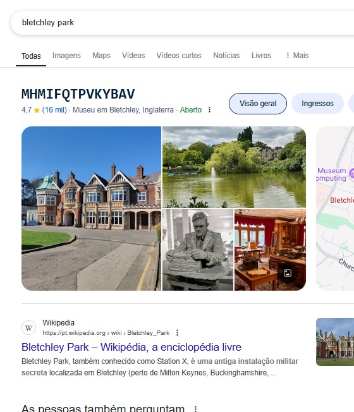Open the Wikipedia result thumbnail image
The width and height of the screenshot is (354, 412).
(335, 342)
